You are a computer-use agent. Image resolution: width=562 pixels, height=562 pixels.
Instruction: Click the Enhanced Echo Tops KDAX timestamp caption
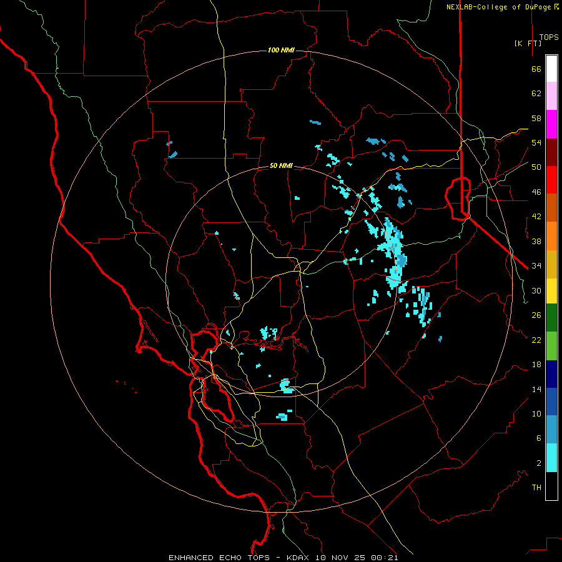click(x=283, y=558)
